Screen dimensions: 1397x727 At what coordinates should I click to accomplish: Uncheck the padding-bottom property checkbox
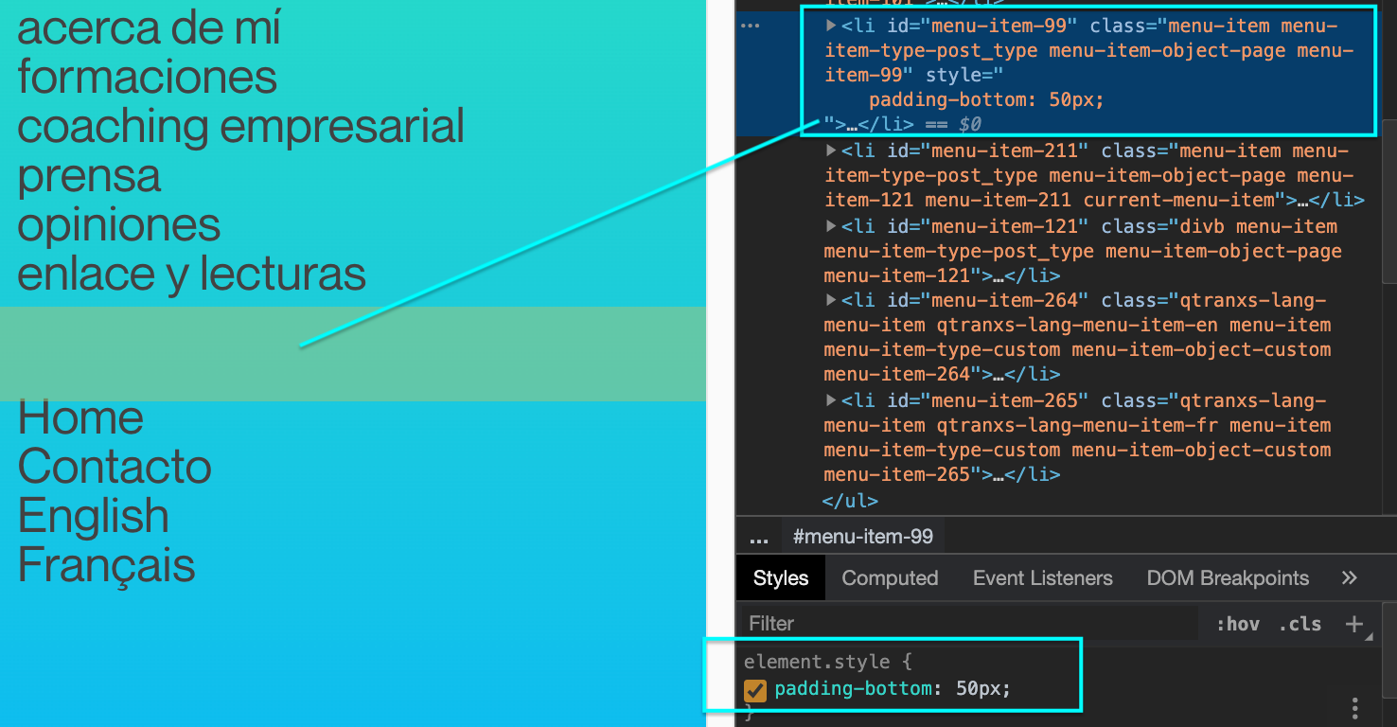click(755, 690)
